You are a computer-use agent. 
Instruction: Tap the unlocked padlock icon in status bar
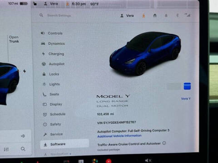click(35, 4)
